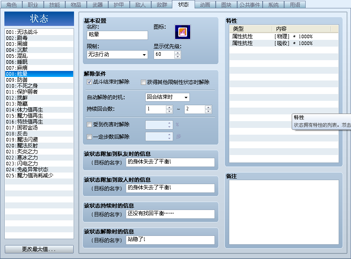Viewport: 351px width, 259px height.
Task: Decrease maximum 持续回合数 with down arrow
Action: pyautogui.click(x=208, y=111)
